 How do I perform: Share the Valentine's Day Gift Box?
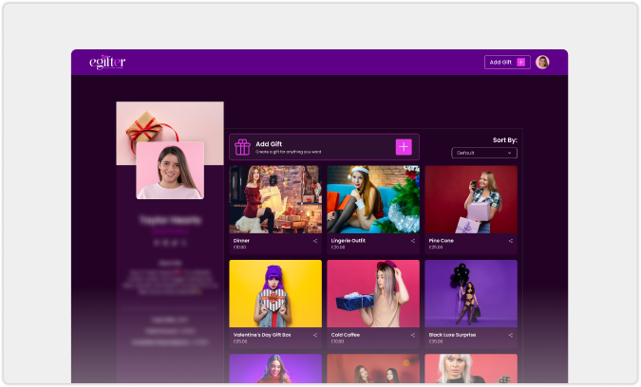tap(315, 335)
